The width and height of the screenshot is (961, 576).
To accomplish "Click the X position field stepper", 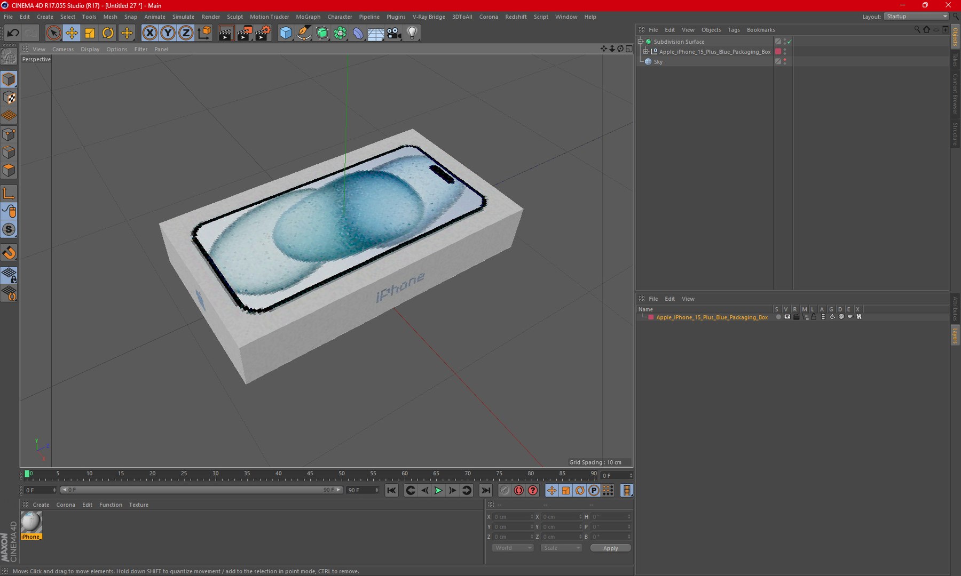I will pos(532,517).
